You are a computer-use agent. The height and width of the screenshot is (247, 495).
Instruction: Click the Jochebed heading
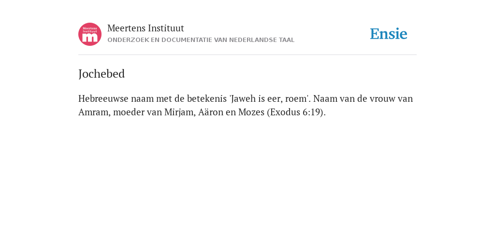[x=102, y=74]
